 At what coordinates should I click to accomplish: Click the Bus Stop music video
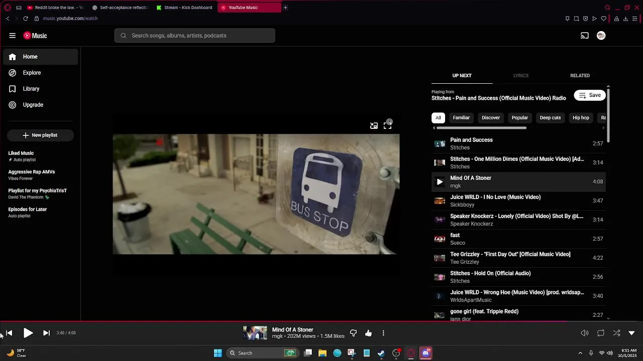[256, 194]
